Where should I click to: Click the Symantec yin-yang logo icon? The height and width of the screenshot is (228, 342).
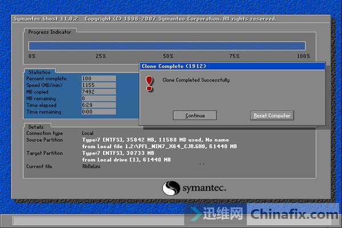coord(171,188)
